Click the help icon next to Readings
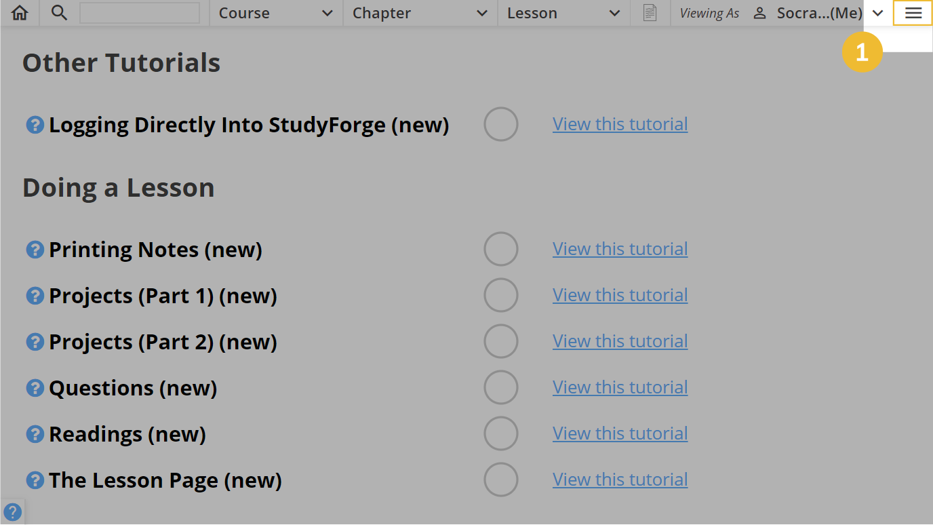Screen dimensions: 933x525 coord(35,433)
